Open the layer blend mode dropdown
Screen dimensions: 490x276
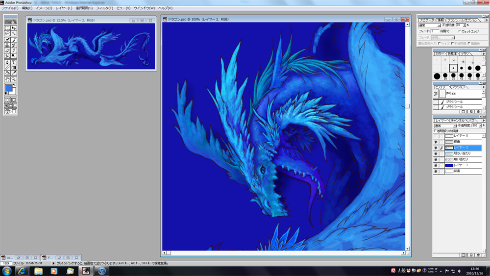pos(444,125)
